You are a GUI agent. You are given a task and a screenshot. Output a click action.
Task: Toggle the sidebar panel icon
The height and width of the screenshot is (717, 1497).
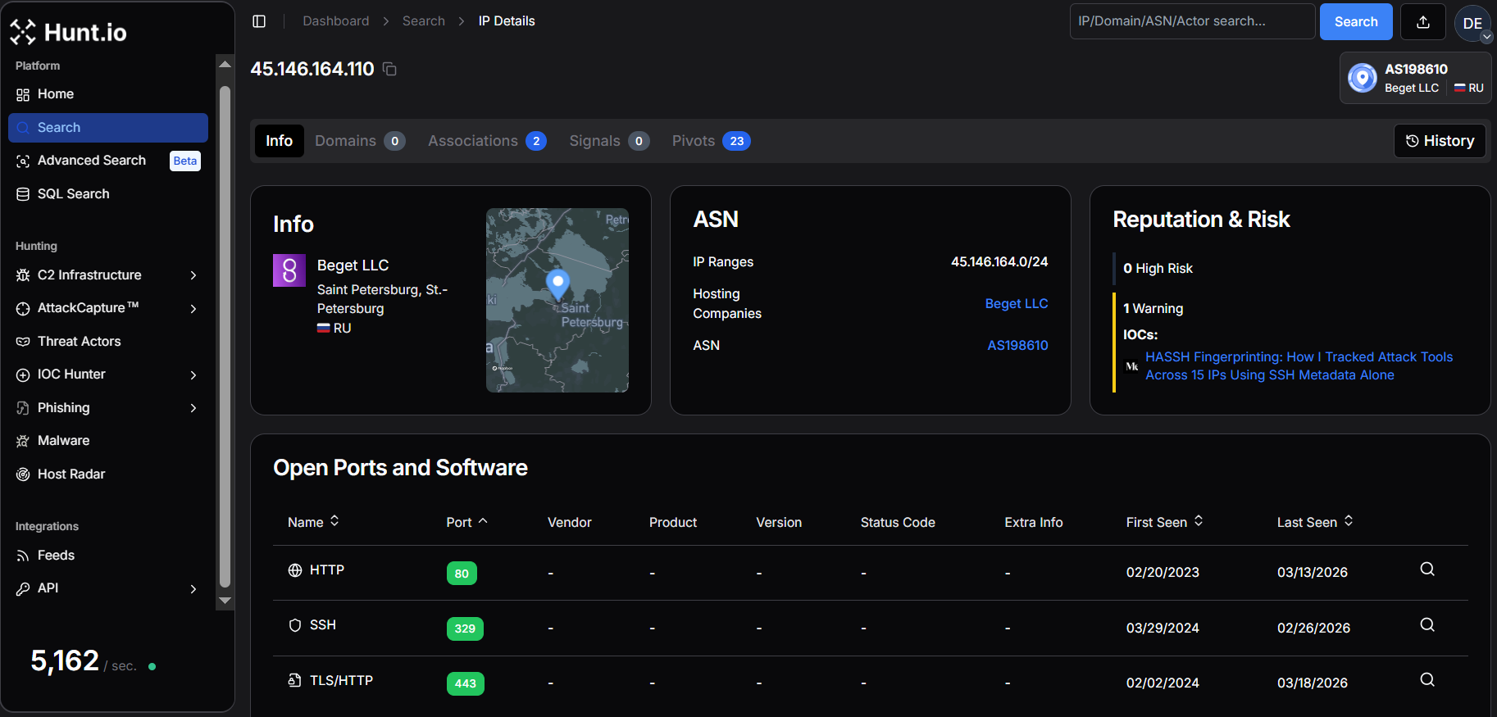259,21
